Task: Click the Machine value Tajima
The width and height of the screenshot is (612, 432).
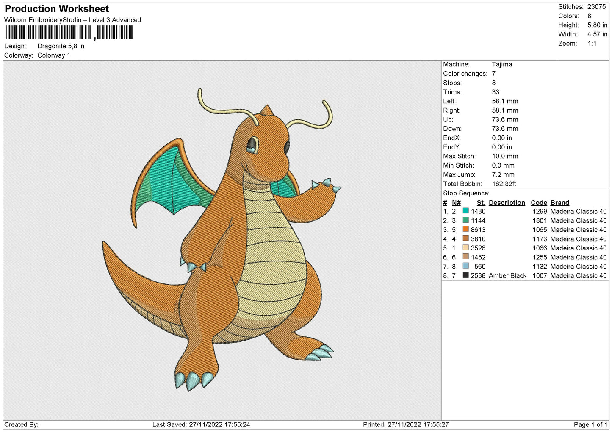Action: (502, 64)
